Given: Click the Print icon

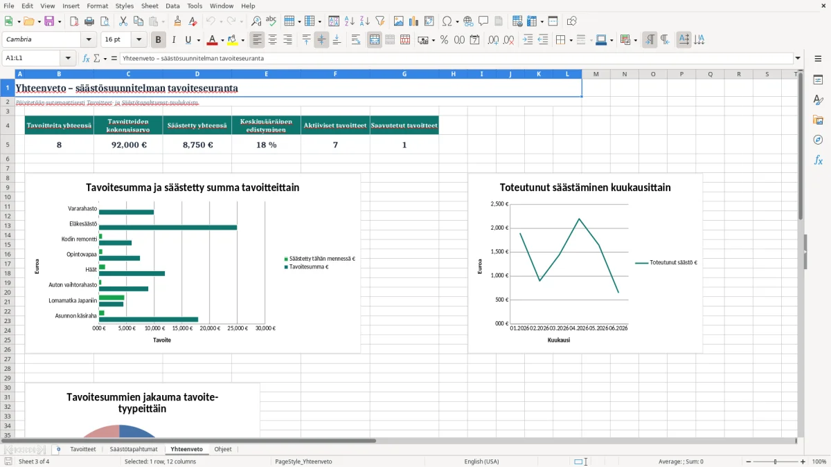Looking at the screenshot, I should [89, 21].
